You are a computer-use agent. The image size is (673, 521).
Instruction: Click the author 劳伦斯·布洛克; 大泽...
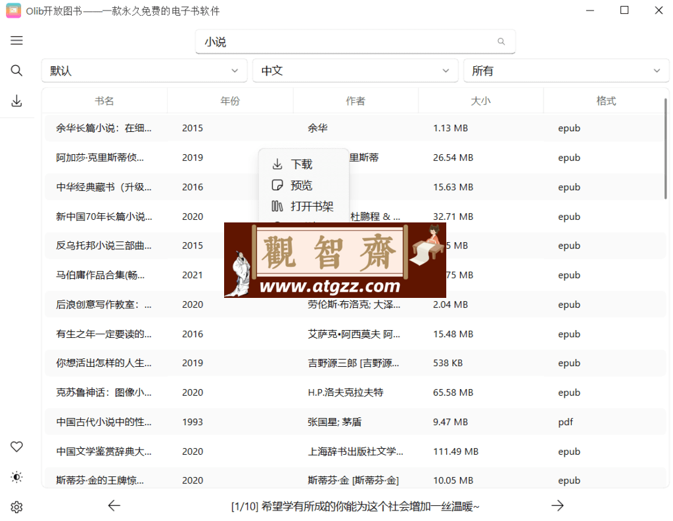[354, 304]
